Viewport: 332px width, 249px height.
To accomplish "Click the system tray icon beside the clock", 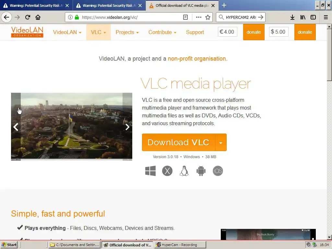I will tap(314, 244).
